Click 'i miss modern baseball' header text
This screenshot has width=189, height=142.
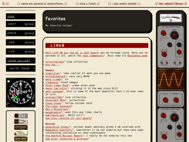pyautogui.click(x=124, y=4)
